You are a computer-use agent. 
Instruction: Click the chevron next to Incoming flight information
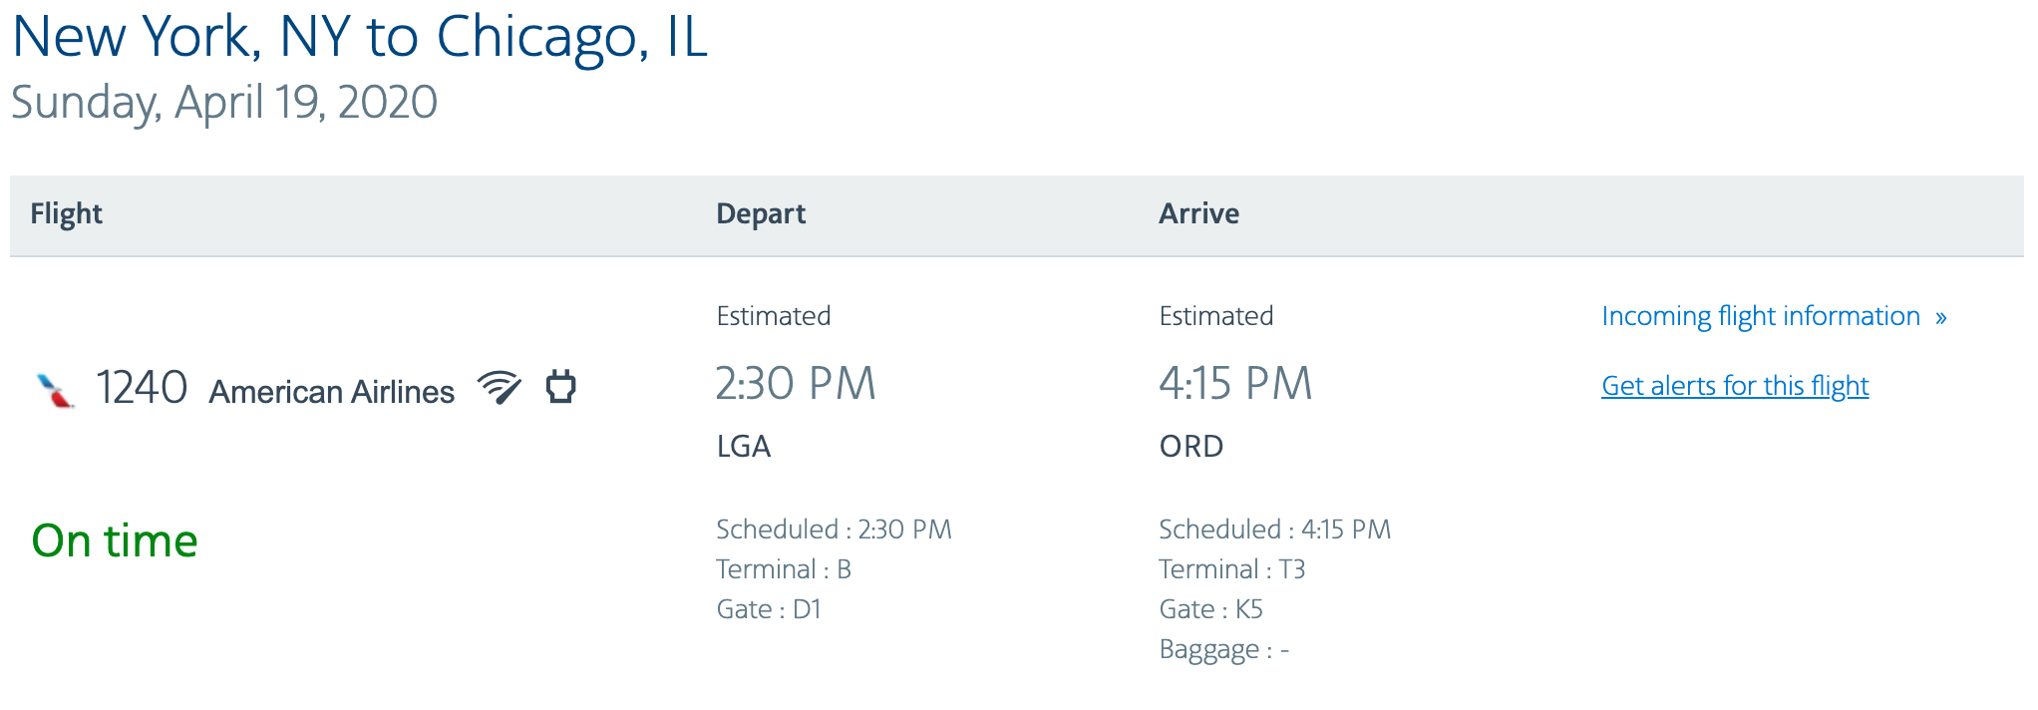point(1939,316)
